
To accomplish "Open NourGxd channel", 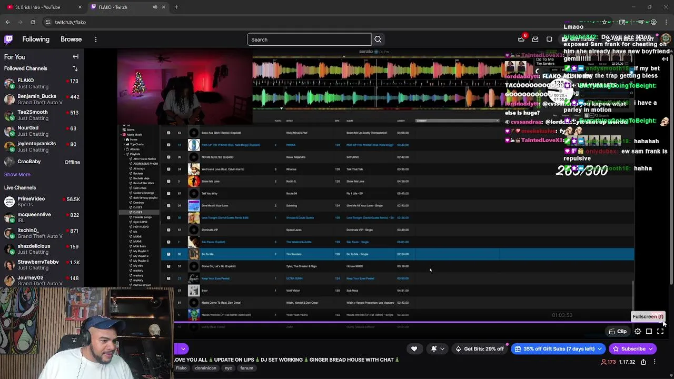I will pyautogui.click(x=42, y=131).
